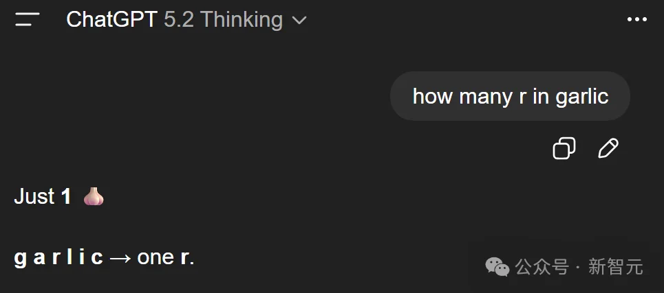Click the word "one" in the reply
Screen dimensions: 664x293
(156, 258)
